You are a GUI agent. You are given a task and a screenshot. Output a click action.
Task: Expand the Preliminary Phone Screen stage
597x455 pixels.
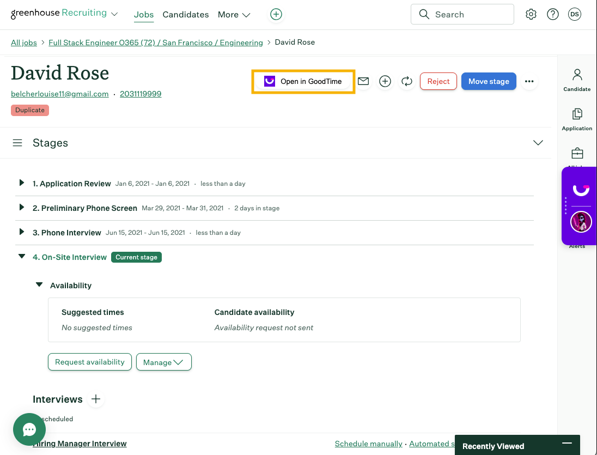[22, 208]
